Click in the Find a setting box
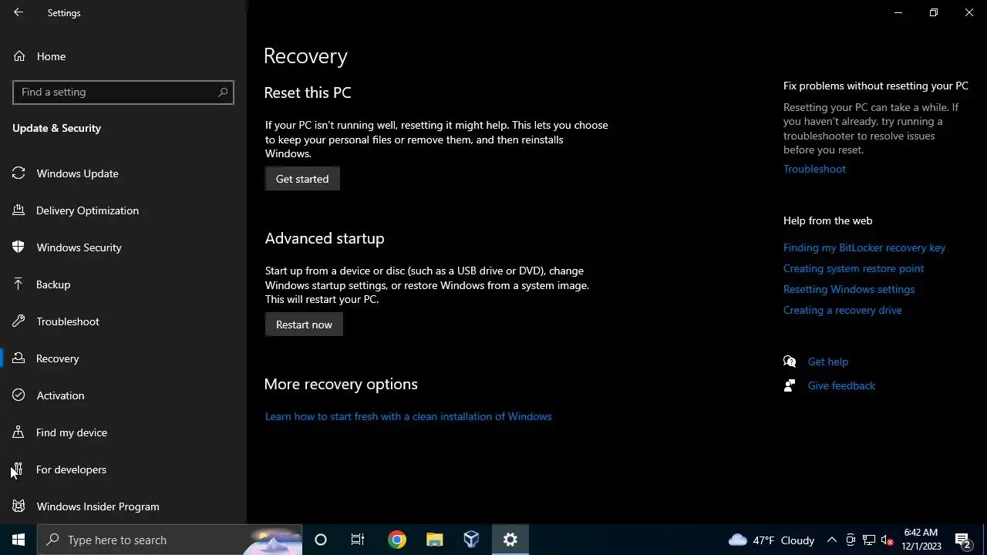987x555 pixels. [x=123, y=92]
